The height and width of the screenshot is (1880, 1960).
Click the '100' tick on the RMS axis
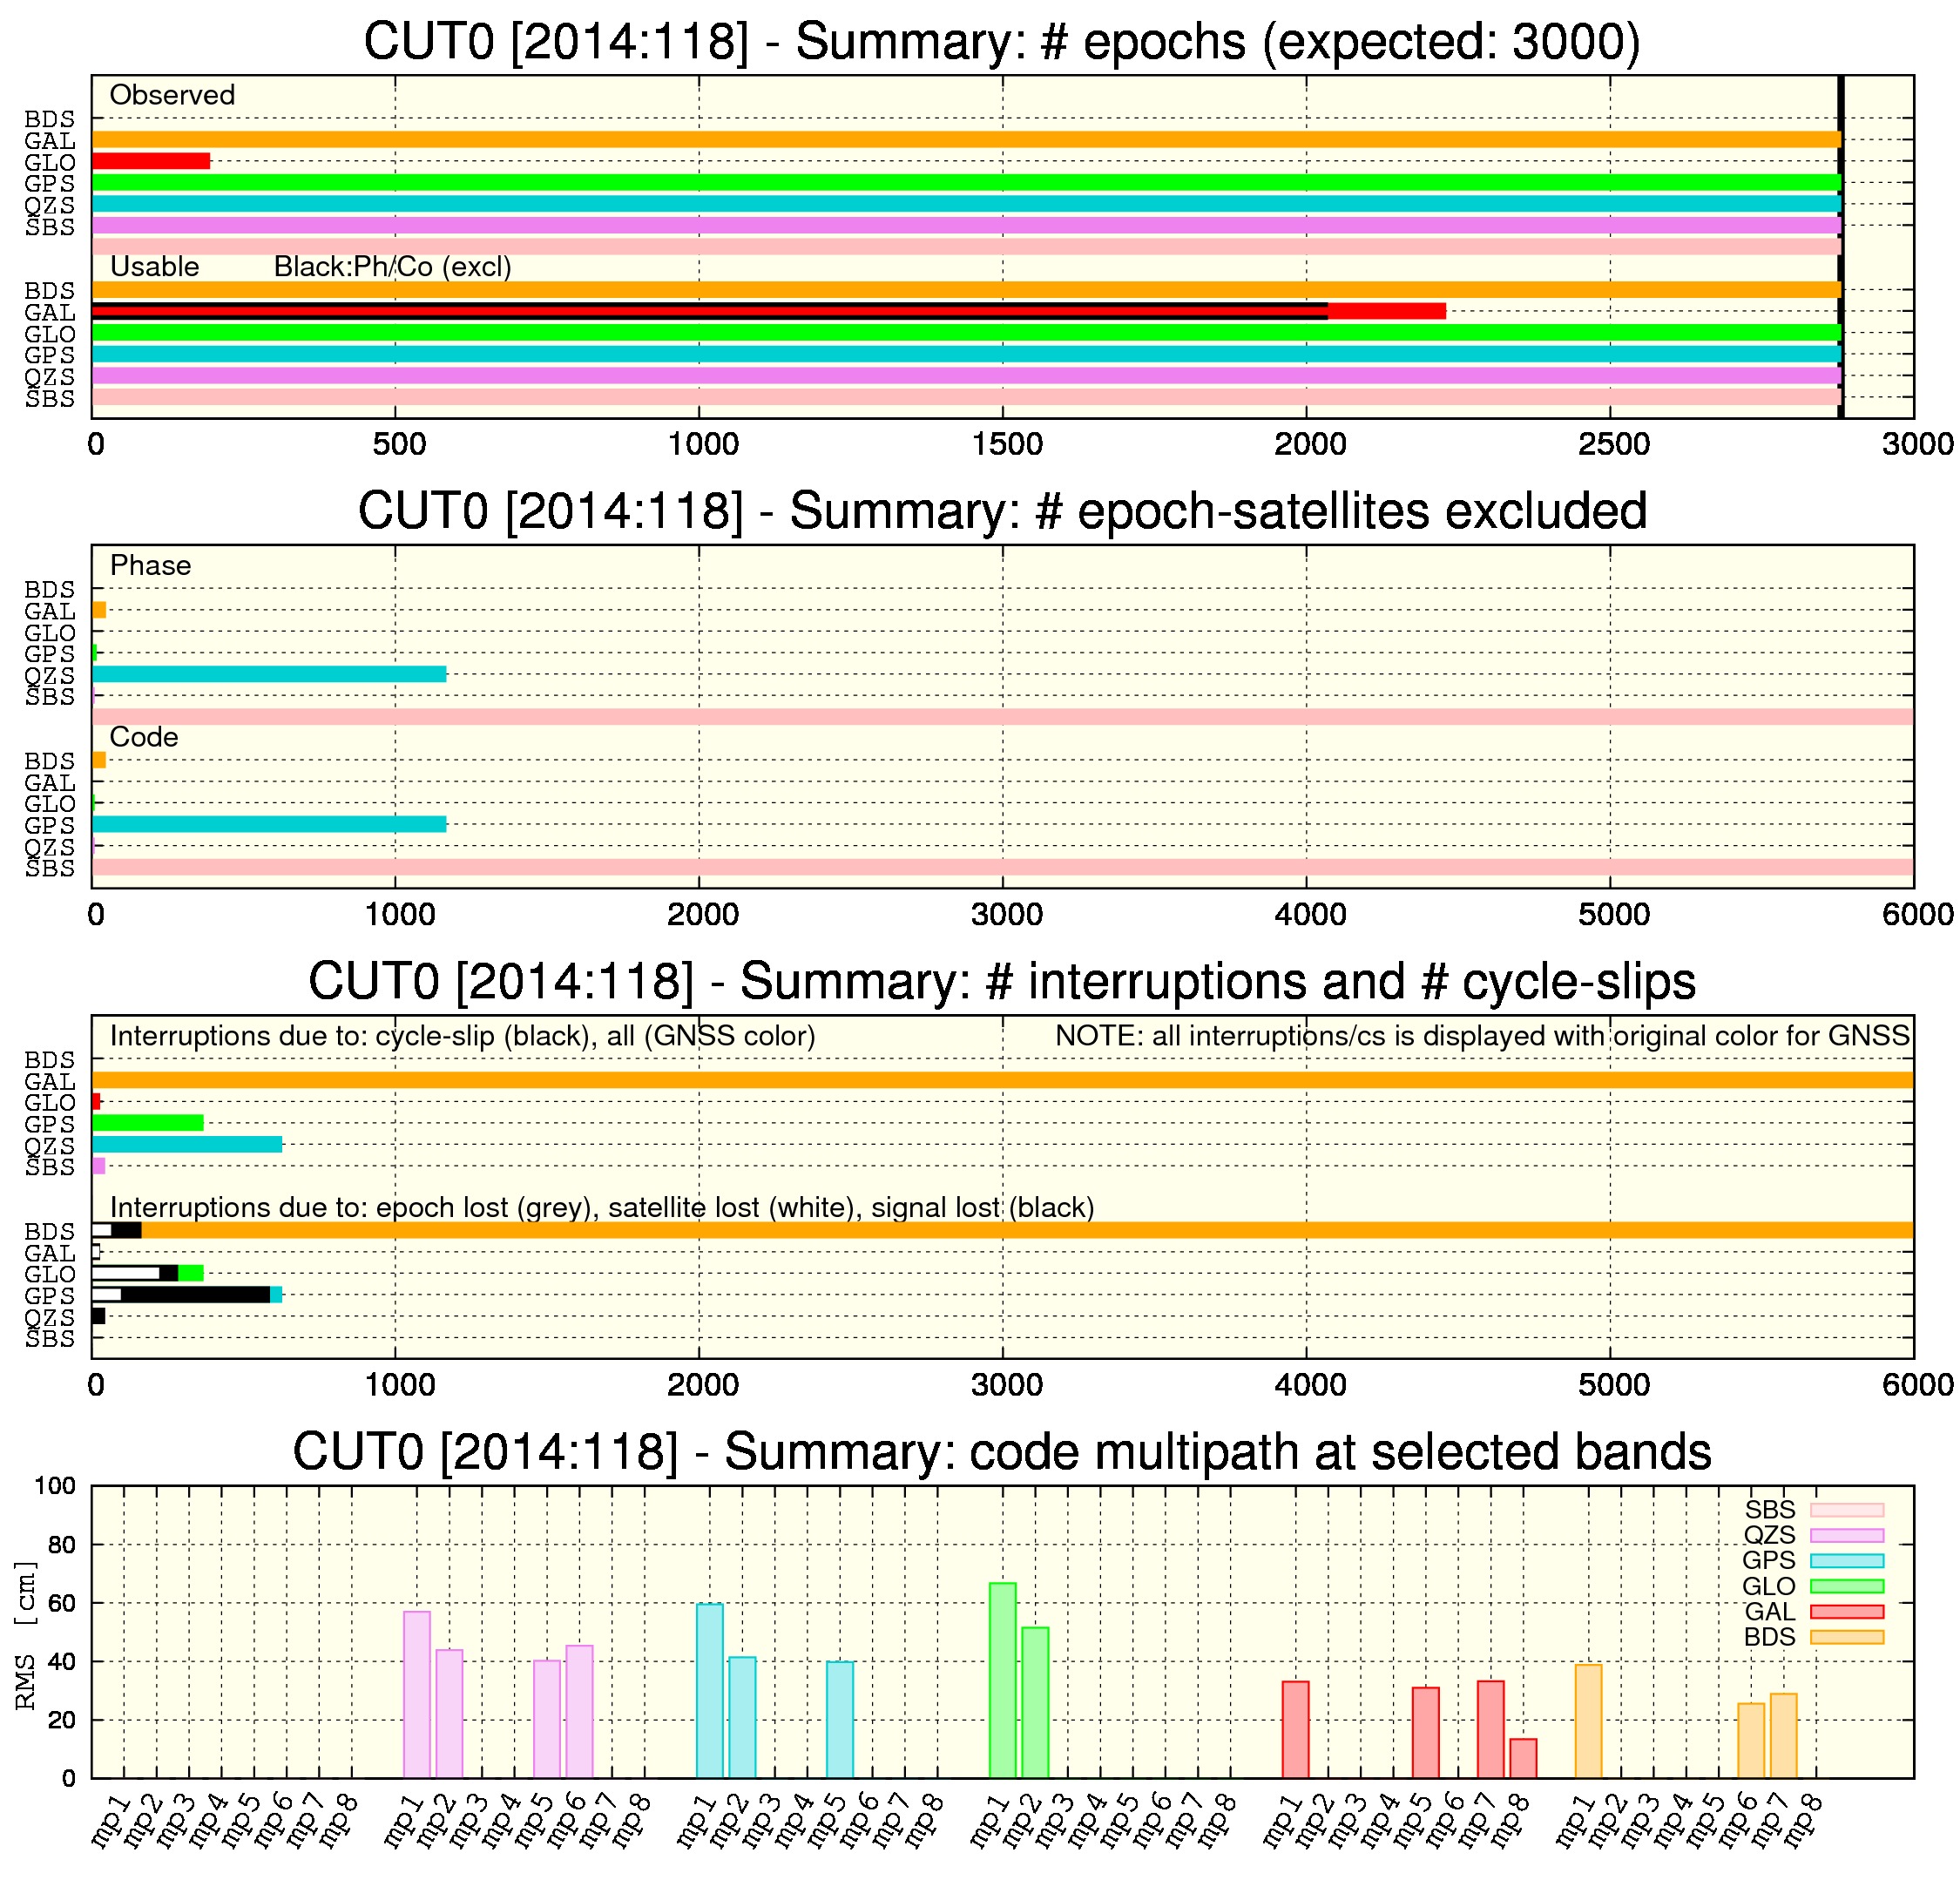(55, 1486)
